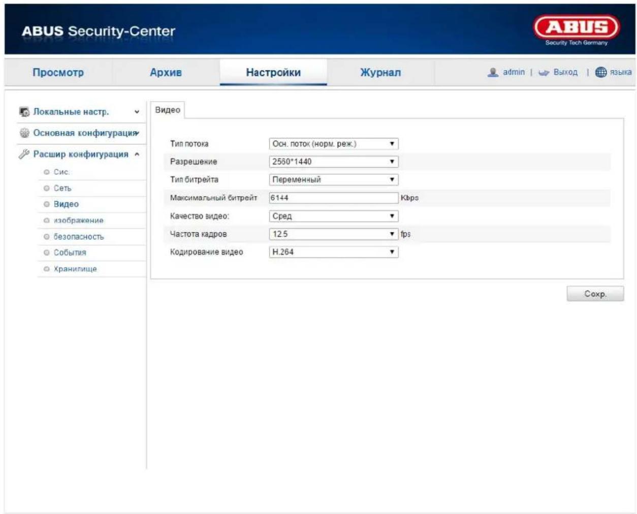
Task: Click the ABUS Security-Center title text
Action: pos(98,31)
